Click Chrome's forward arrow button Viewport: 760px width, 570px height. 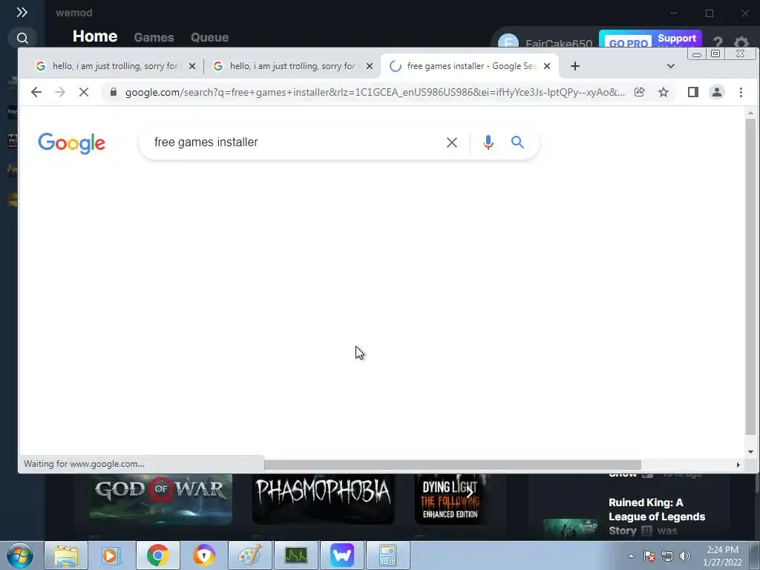(x=60, y=92)
